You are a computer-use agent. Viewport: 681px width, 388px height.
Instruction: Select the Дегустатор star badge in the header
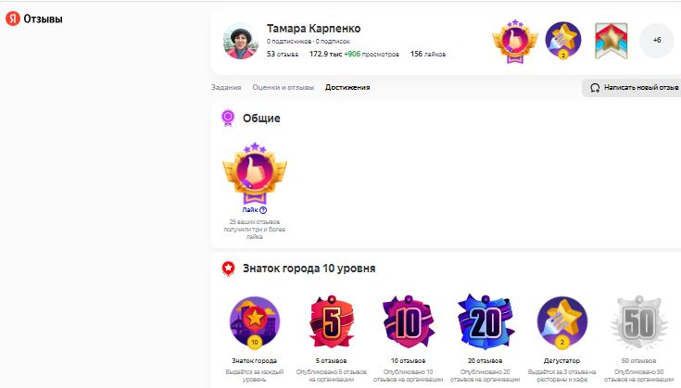click(563, 40)
